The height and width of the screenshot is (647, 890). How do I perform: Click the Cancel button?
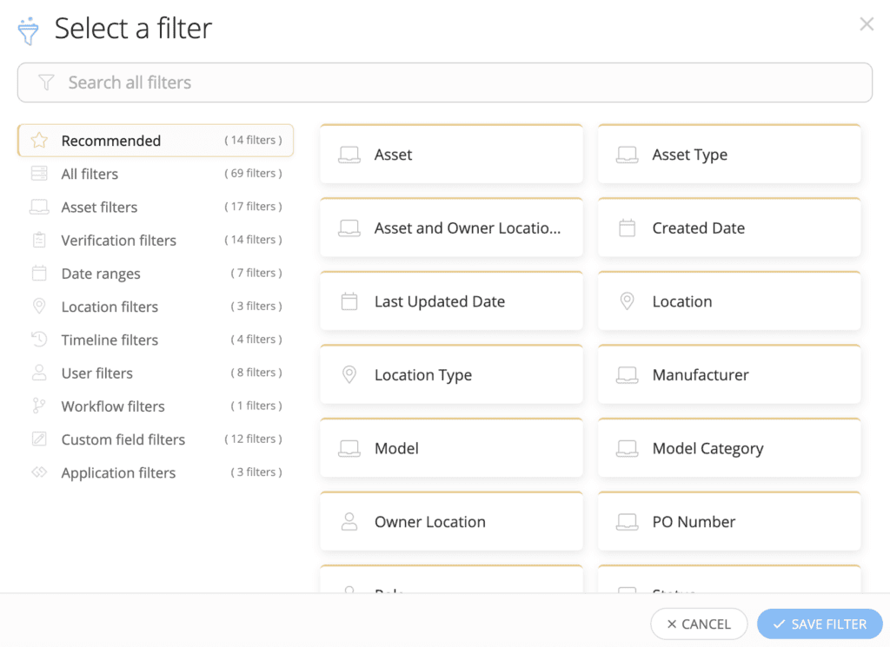pyautogui.click(x=699, y=624)
